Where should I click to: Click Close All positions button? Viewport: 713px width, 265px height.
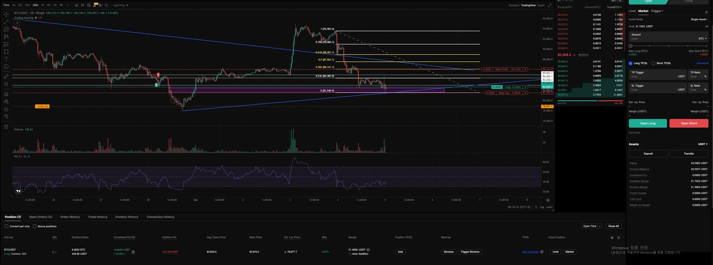613,226
